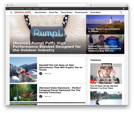The image size is (134, 113).
Task: Click the yellow minimize window button
Action: 10,5
